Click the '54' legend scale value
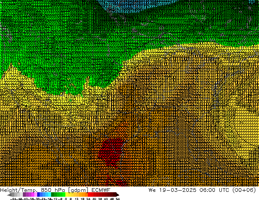Screen dimensions: 259x200 coord(118,199)
